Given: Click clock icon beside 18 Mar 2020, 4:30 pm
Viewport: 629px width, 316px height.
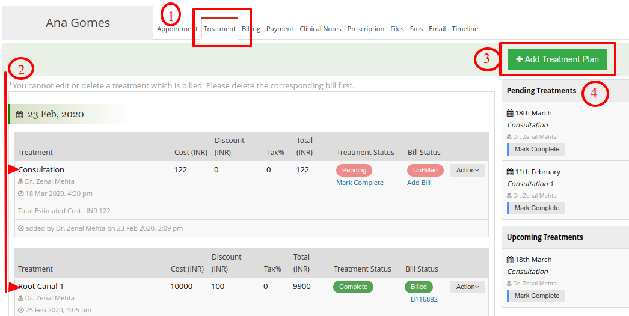Looking at the screenshot, I should coord(21,193).
